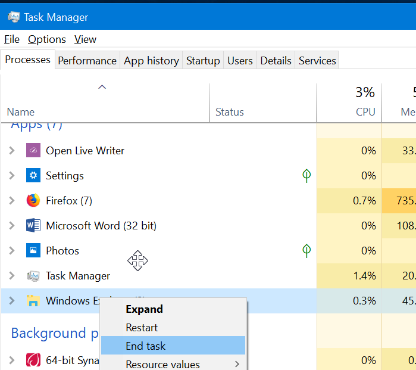
Task: Click the Firefox 0.7% CPU value
Action: click(364, 201)
